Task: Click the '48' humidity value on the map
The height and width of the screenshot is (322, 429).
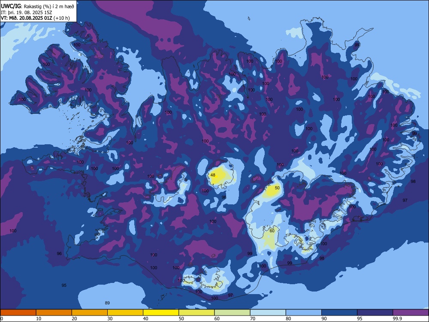Action: pos(213,175)
